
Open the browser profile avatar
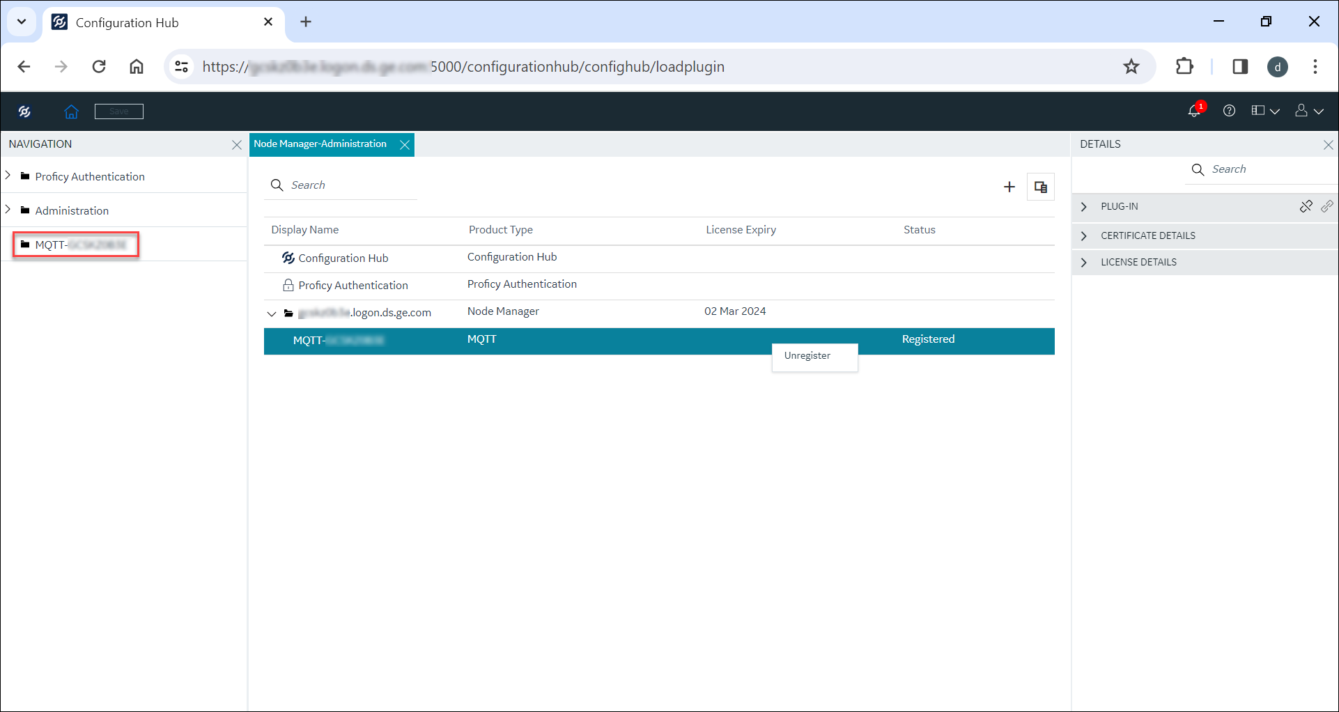(x=1278, y=67)
